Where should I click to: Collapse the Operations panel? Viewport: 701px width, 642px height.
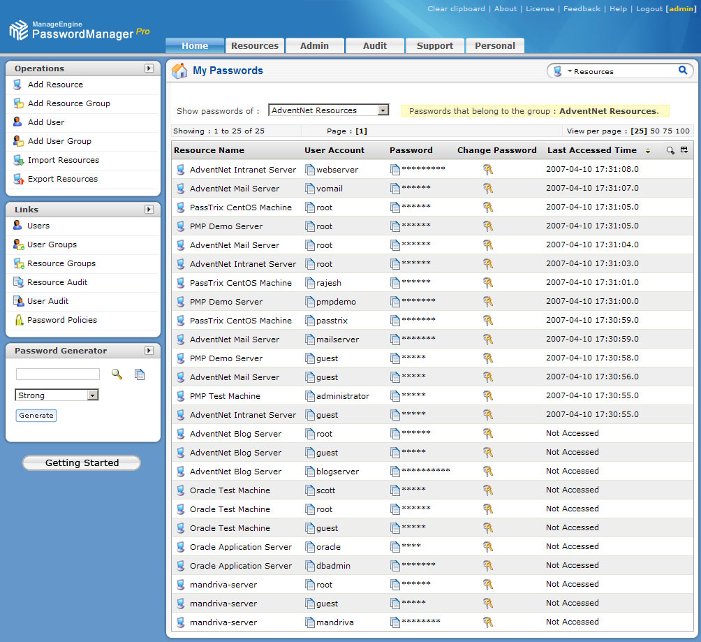pyautogui.click(x=149, y=68)
